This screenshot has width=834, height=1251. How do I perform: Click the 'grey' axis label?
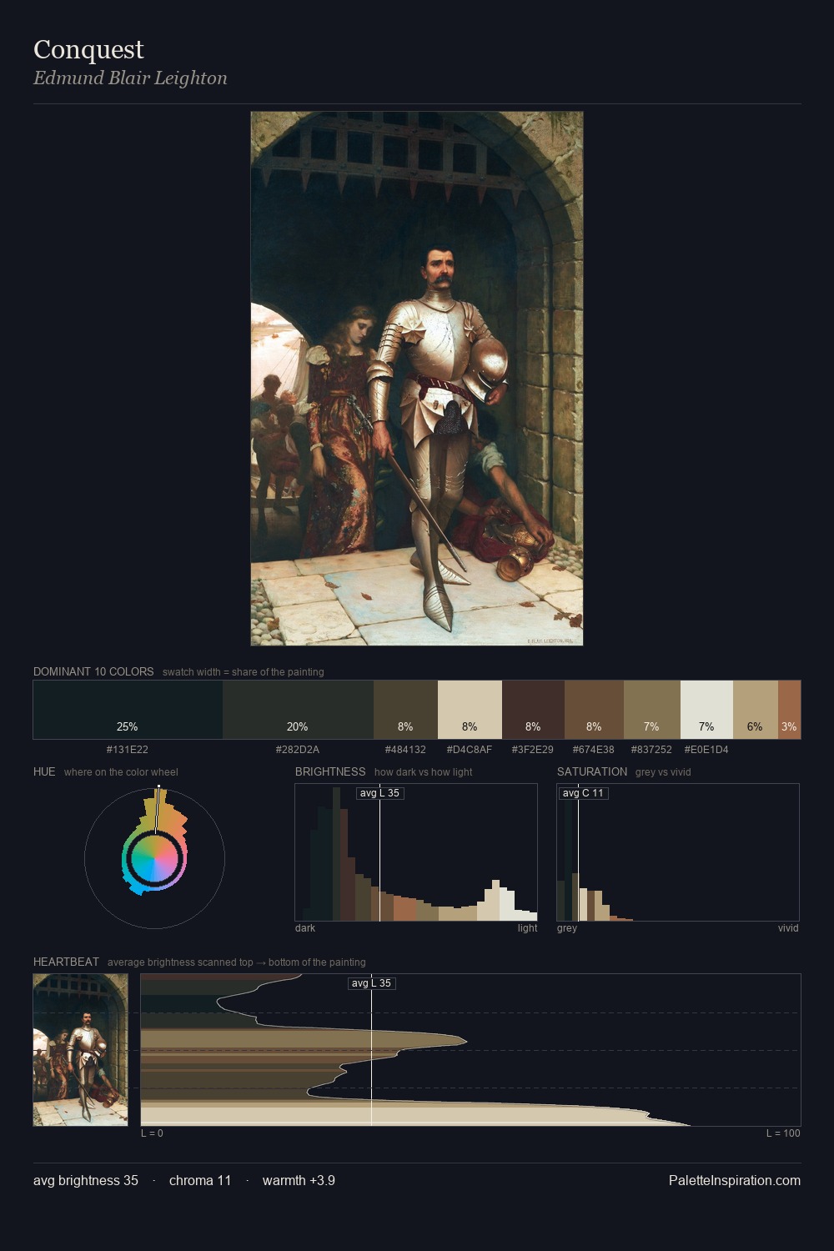click(567, 928)
